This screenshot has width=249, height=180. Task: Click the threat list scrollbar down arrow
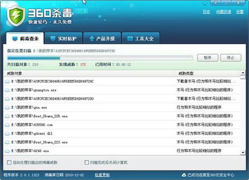(243, 153)
